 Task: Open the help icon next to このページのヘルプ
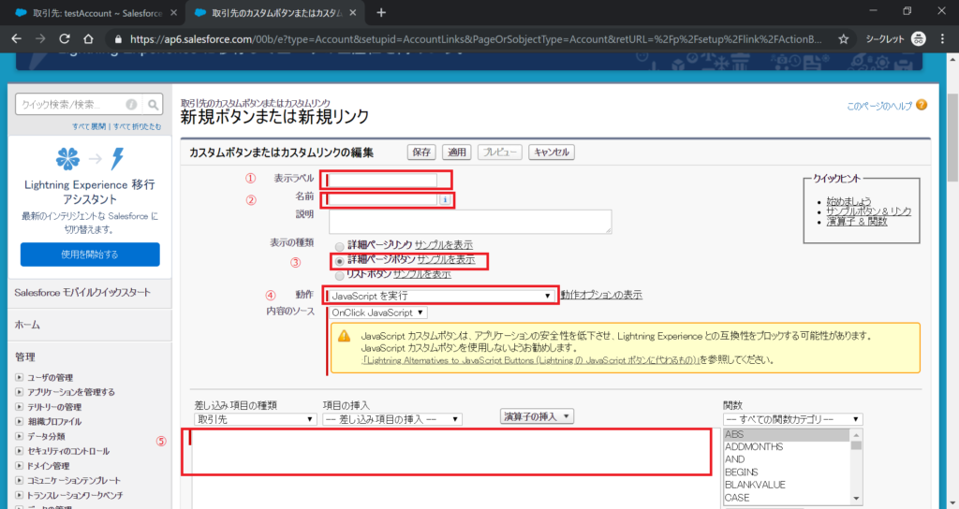pos(922,106)
